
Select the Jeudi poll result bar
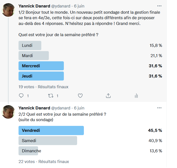(x=41, y=76)
